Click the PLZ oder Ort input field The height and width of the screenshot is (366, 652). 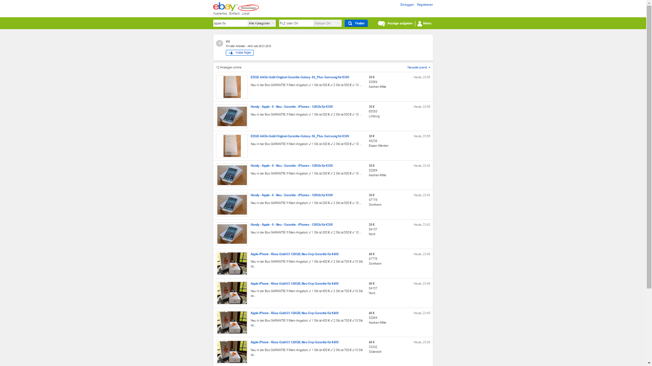[296, 23]
